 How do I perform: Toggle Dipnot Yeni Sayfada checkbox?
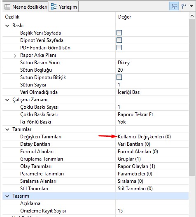tap(119, 40)
